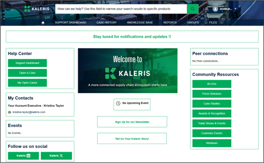Click the Events panel heading
The height and width of the screenshot is (163, 264).
pyautogui.click(x=15, y=125)
